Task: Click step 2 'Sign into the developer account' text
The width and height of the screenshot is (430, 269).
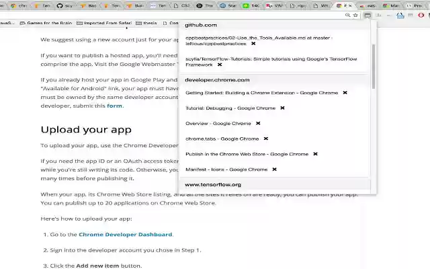Action: tap(126, 250)
